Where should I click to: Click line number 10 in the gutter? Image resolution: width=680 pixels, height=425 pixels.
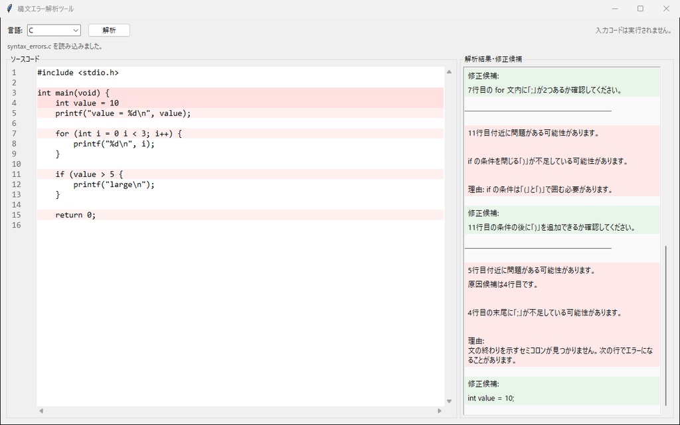coord(16,164)
